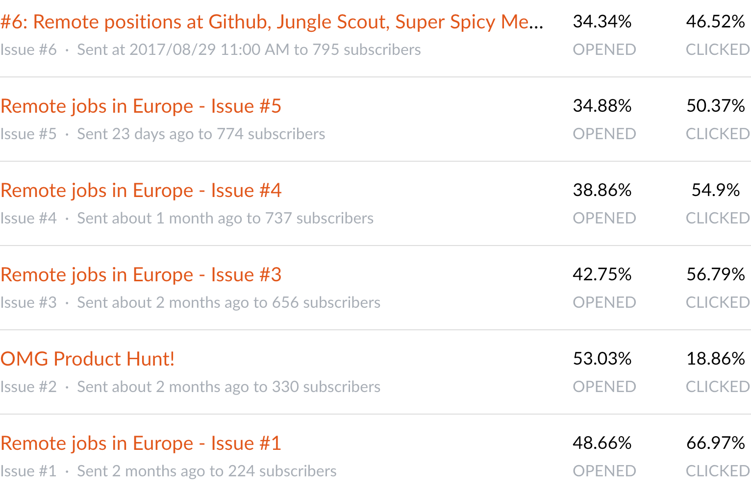Open Remote jobs in Europe - Issue #3
This screenshot has height=492, width=751.
[141, 275]
